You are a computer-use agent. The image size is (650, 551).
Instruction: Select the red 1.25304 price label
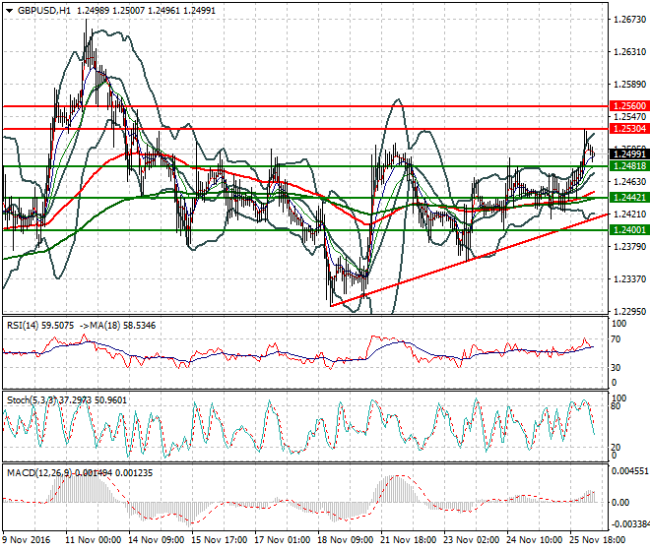630,129
